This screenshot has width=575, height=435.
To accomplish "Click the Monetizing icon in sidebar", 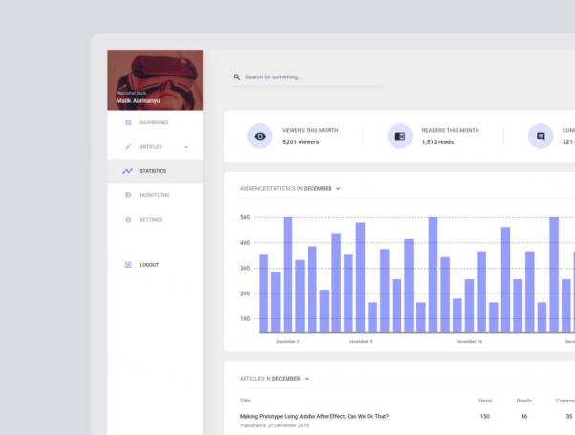I will (x=128, y=195).
